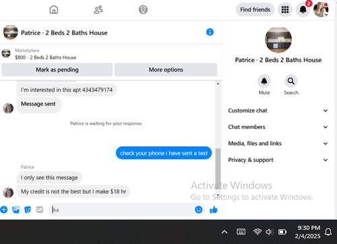Go to the Facebook Home icon
This screenshot has height=244, width=337.
pos(54,9)
